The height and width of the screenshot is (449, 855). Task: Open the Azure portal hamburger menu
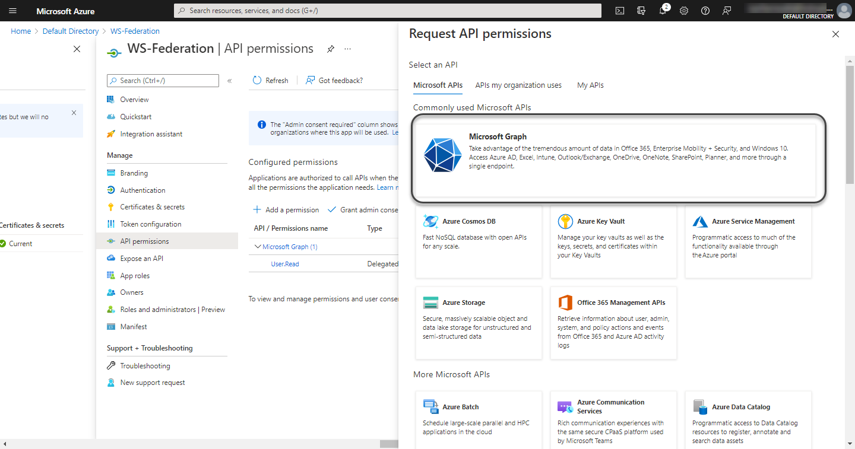point(13,11)
